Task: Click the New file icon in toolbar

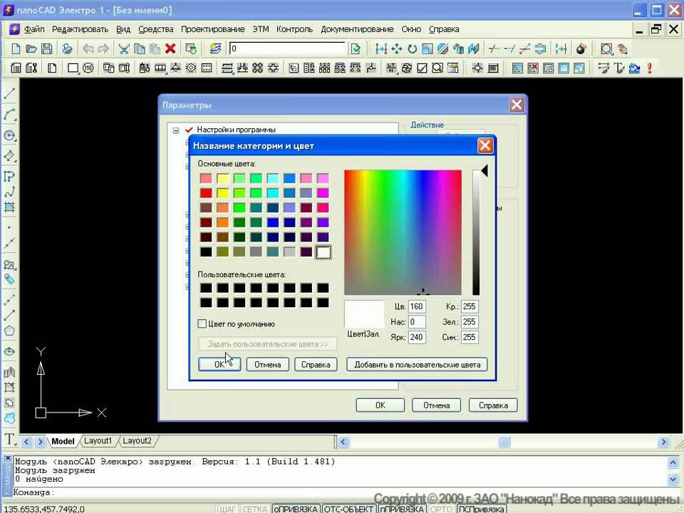Action: click(x=16, y=48)
